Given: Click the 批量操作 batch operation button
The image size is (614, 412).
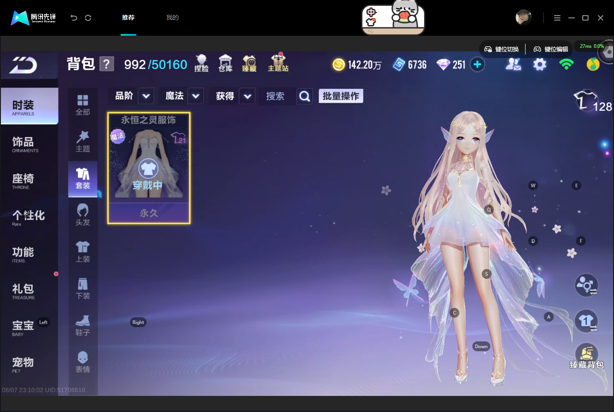Looking at the screenshot, I should (x=341, y=96).
